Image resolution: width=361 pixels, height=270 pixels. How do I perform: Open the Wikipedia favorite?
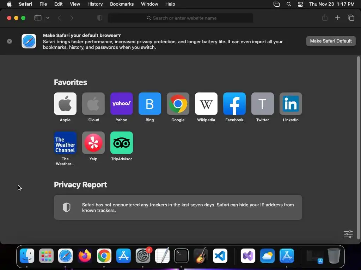(206, 104)
